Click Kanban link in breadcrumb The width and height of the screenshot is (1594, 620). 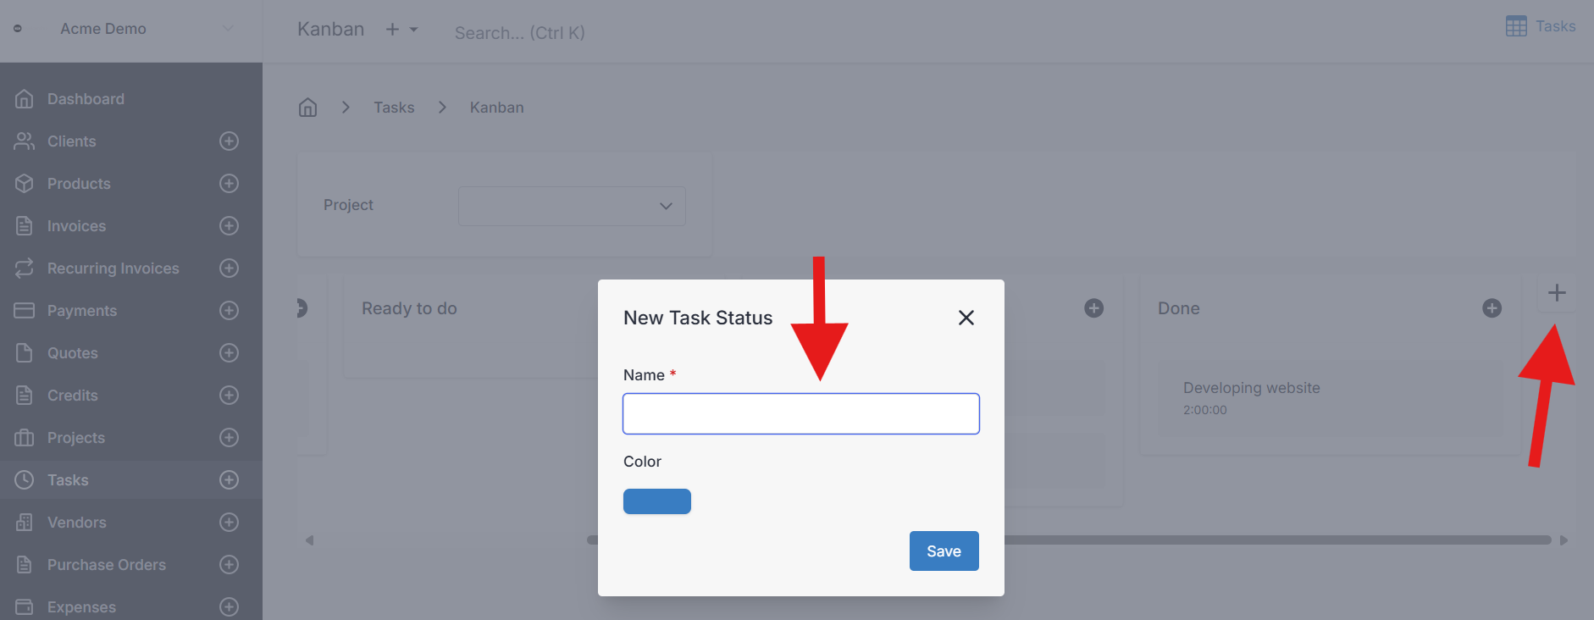pyautogui.click(x=497, y=108)
